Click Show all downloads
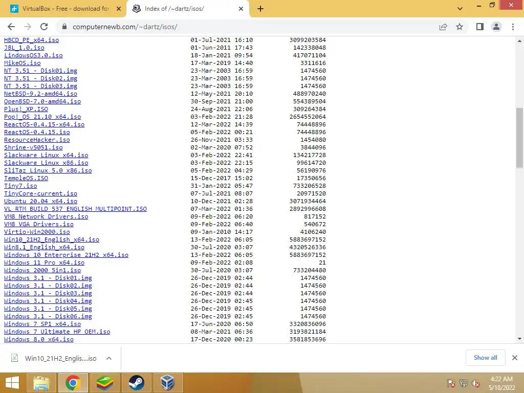Screen dimensions: 524x393 [485, 358]
